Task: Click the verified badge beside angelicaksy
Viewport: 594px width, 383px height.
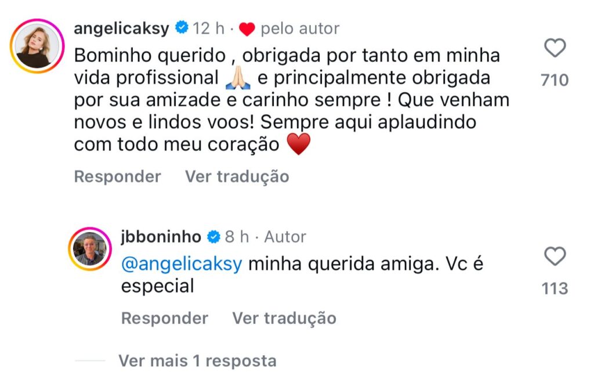Action: point(182,28)
